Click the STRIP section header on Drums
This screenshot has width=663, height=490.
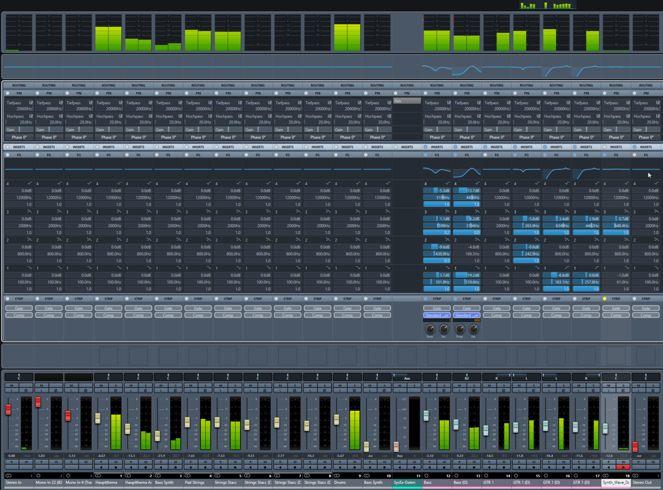coord(347,299)
